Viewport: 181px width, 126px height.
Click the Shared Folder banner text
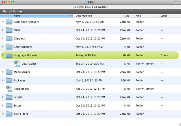pos(12,12)
